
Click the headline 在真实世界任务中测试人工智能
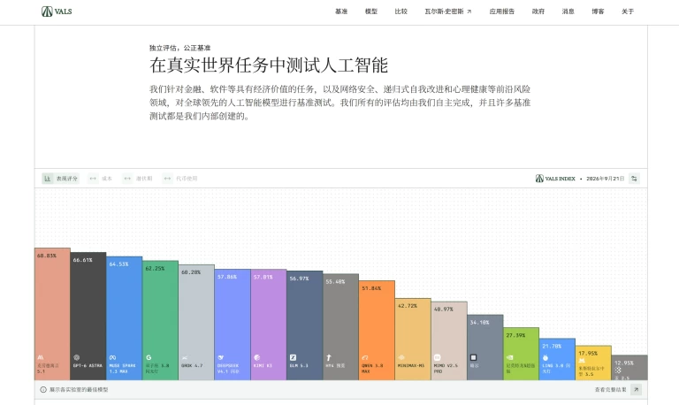pyautogui.click(x=269, y=65)
